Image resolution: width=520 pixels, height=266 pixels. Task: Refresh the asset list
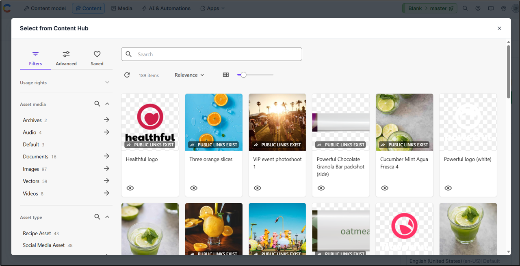[127, 74]
